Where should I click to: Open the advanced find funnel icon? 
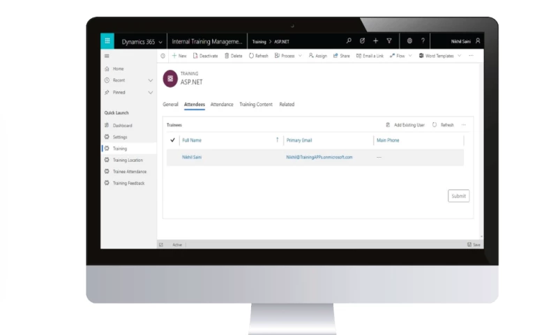point(389,41)
